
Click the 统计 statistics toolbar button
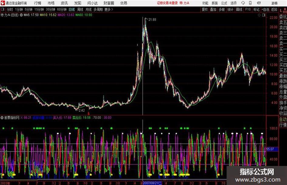pyautogui.click(x=231, y=9)
